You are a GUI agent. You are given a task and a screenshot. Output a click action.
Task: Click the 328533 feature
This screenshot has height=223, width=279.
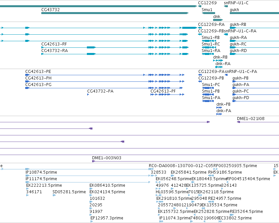[154, 176]
